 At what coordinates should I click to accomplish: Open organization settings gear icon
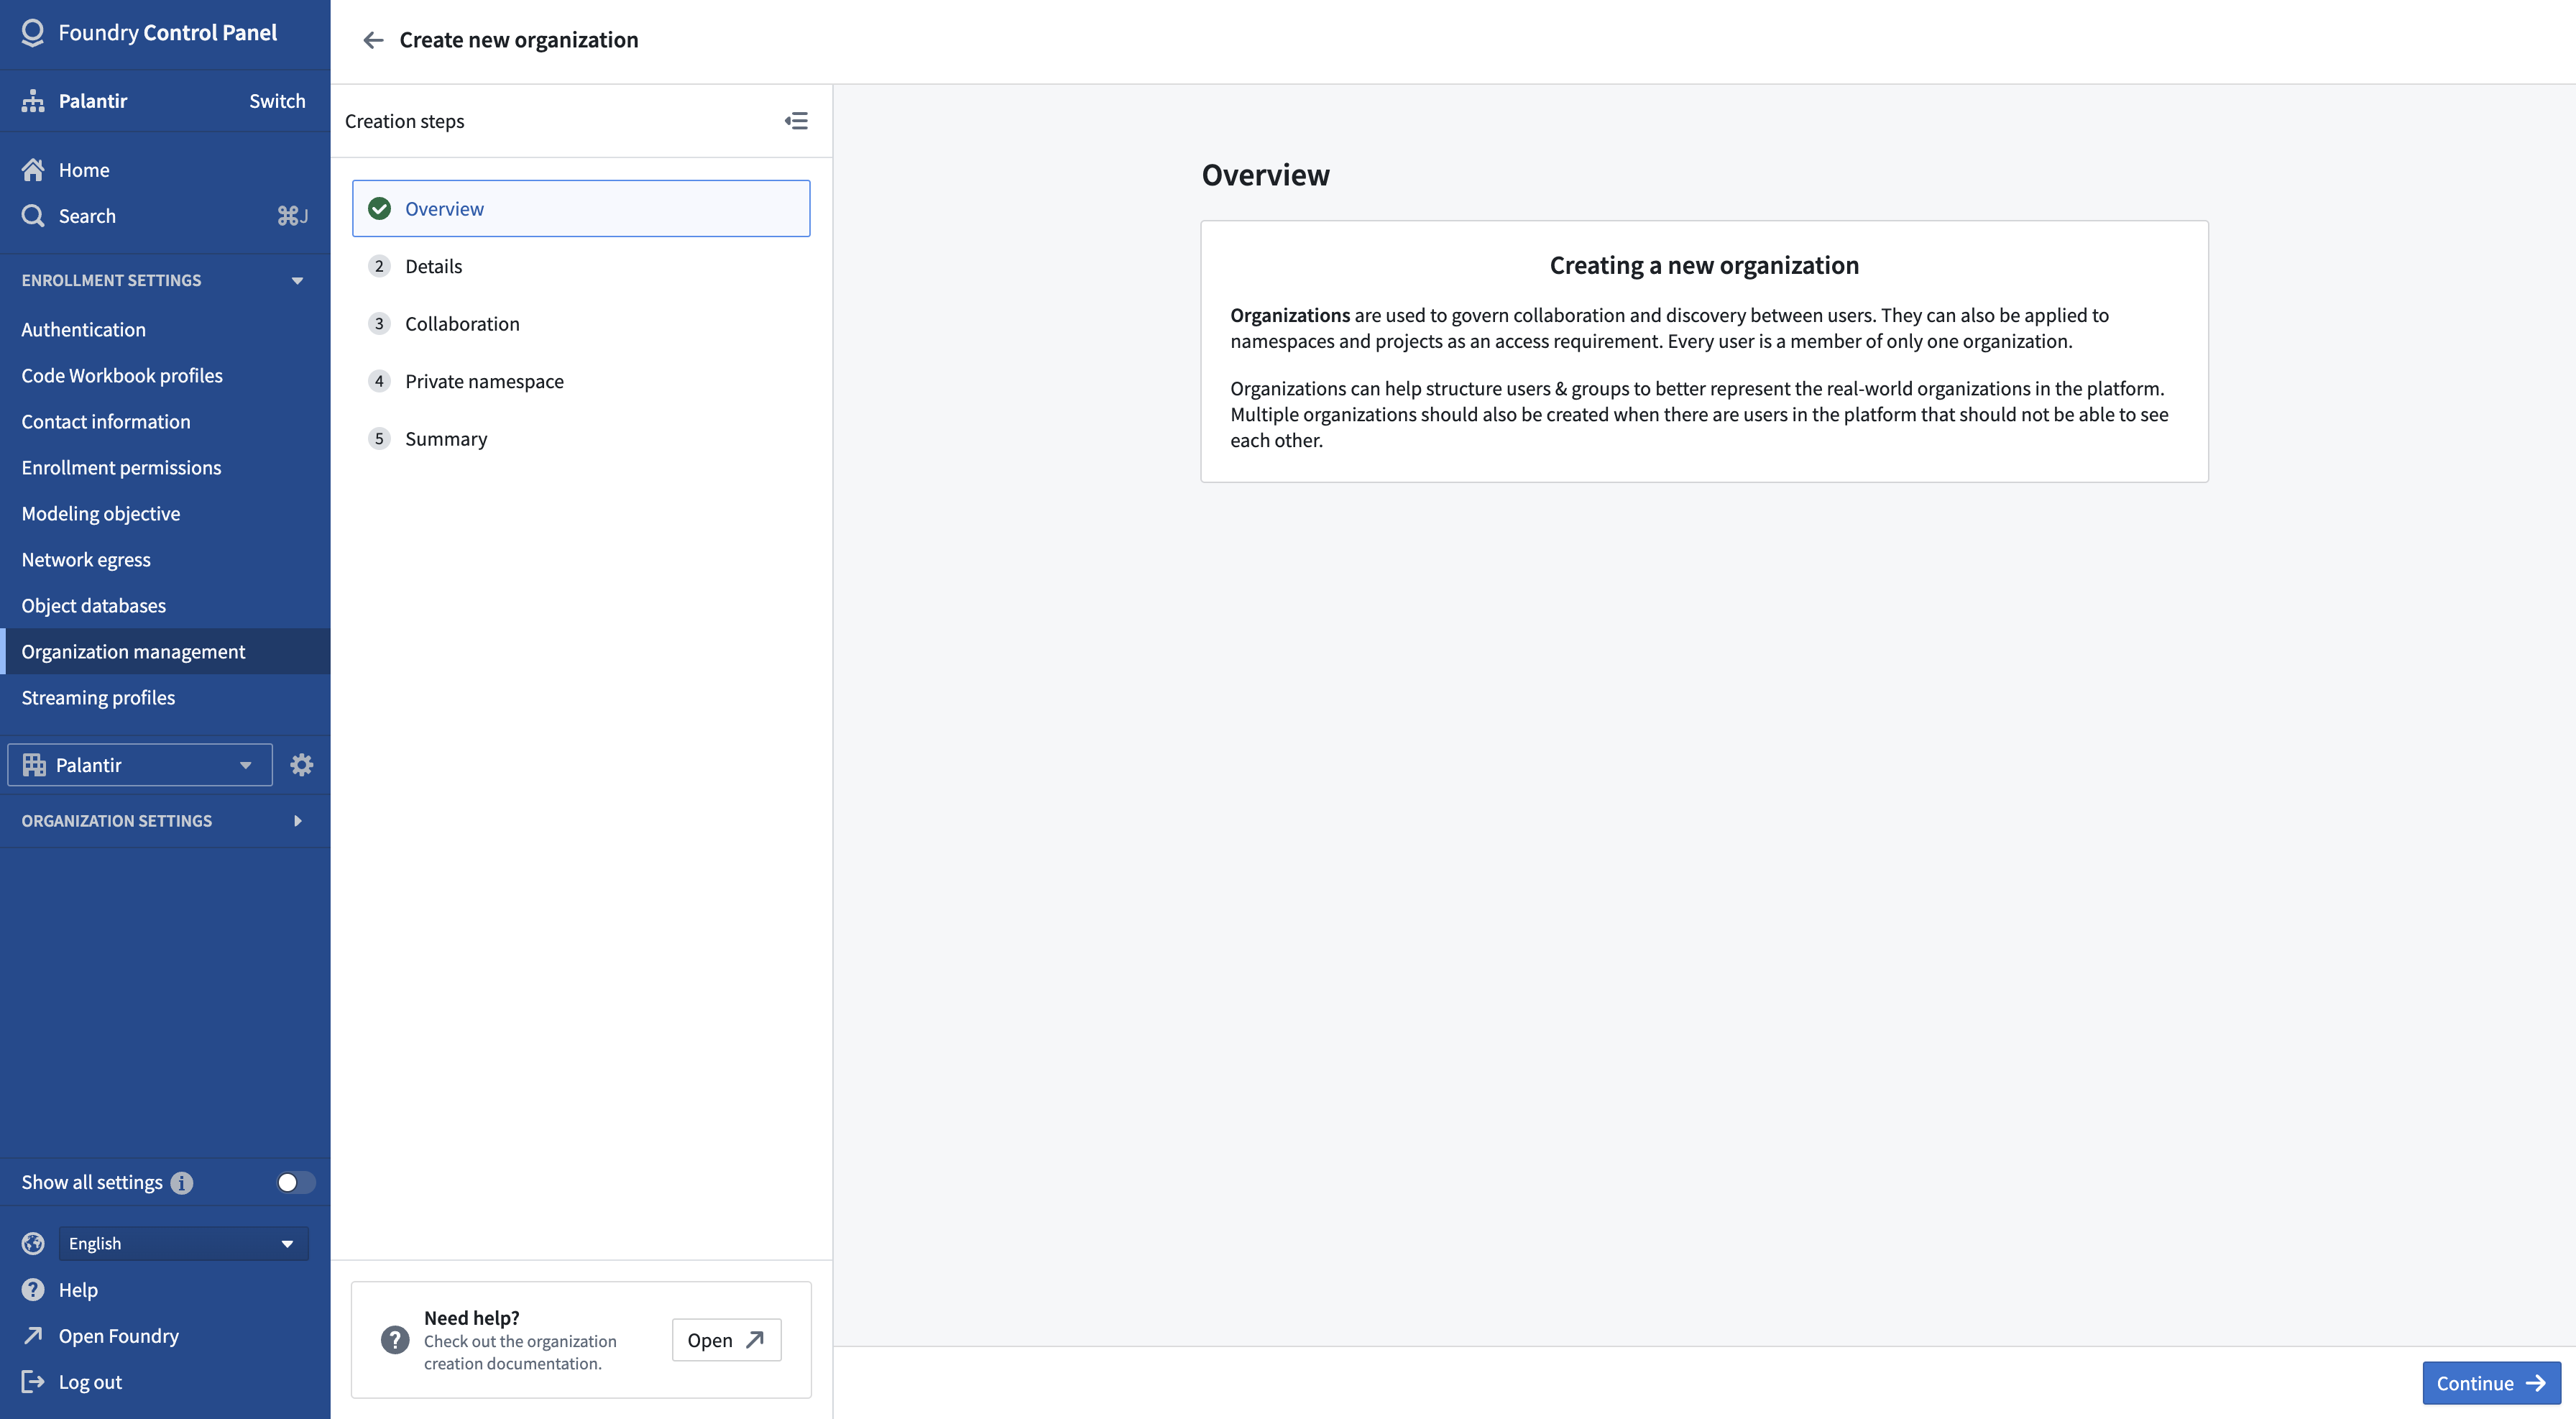click(301, 765)
